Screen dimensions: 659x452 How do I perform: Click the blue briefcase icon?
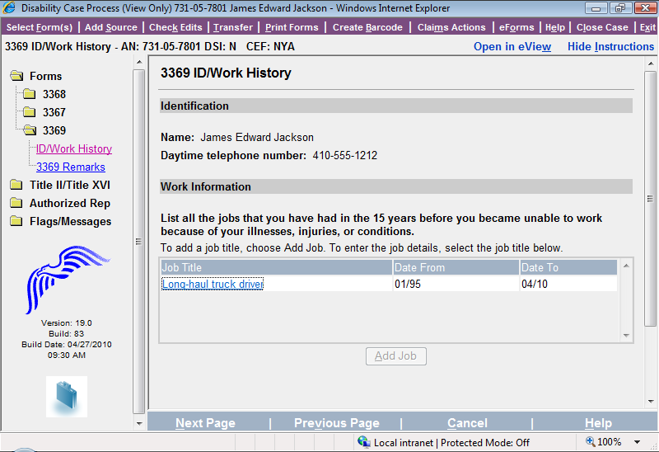point(67,397)
